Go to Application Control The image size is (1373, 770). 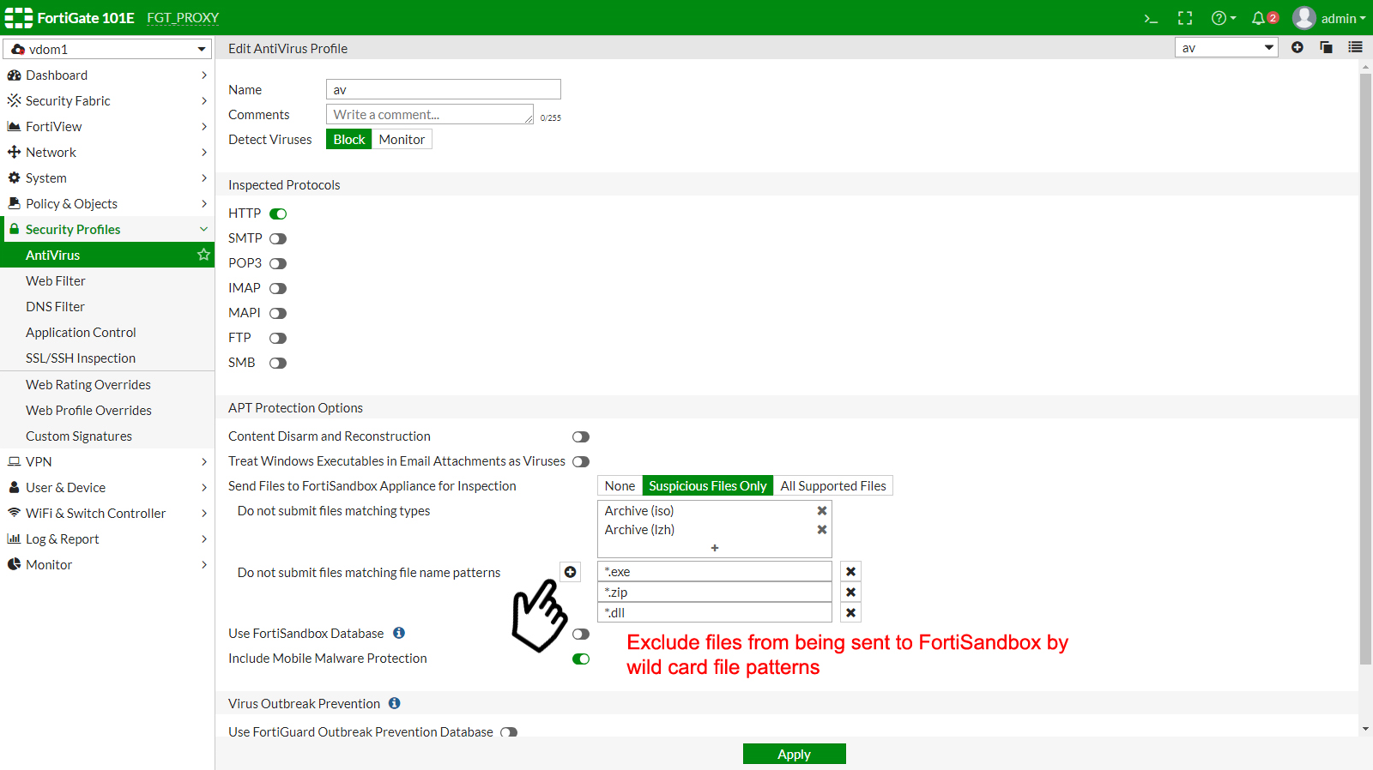tap(107, 332)
